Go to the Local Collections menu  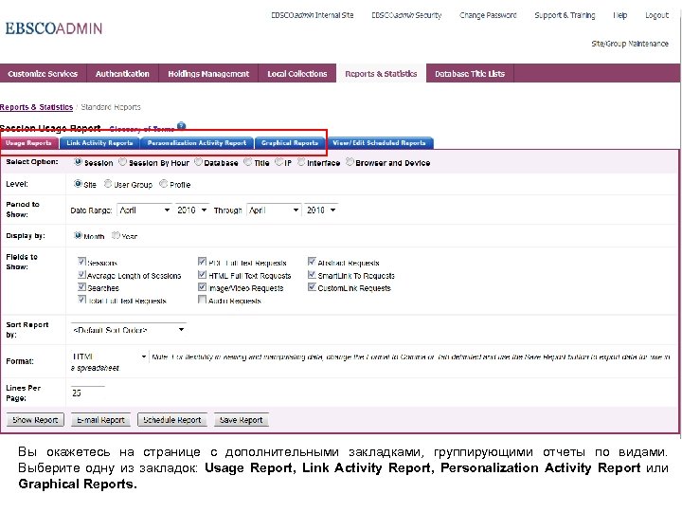pyautogui.click(x=297, y=74)
